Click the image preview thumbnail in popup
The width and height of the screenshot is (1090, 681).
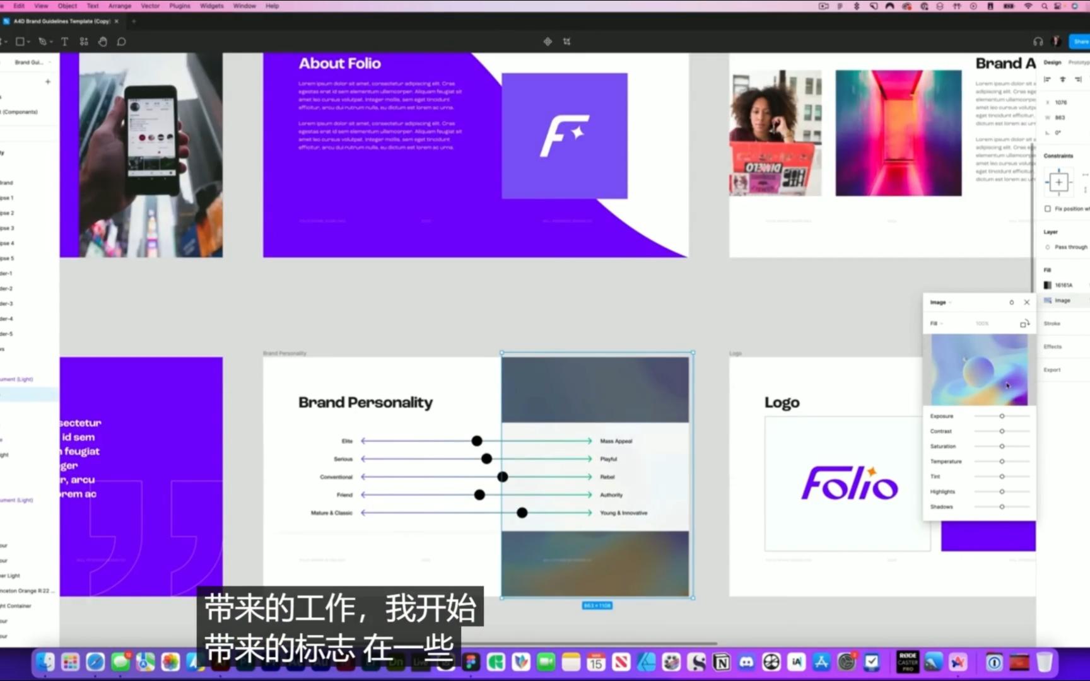979,370
